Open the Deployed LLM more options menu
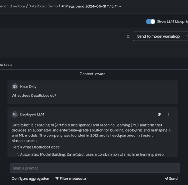 point(169,114)
